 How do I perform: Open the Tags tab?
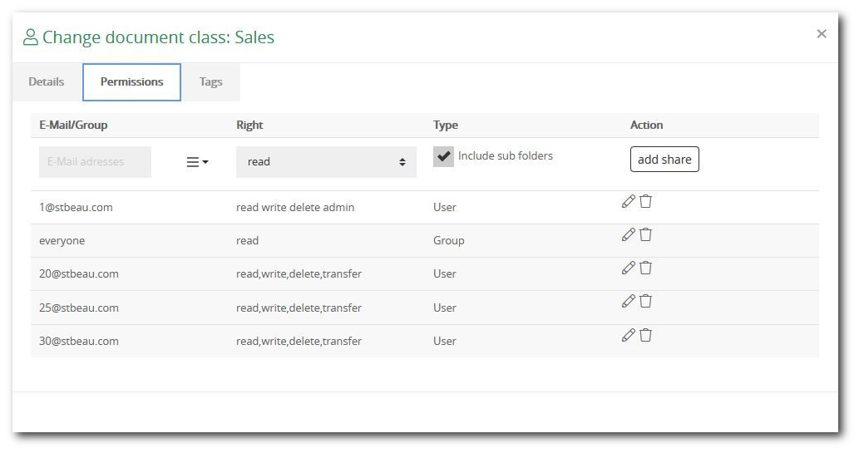pyautogui.click(x=210, y=81)
